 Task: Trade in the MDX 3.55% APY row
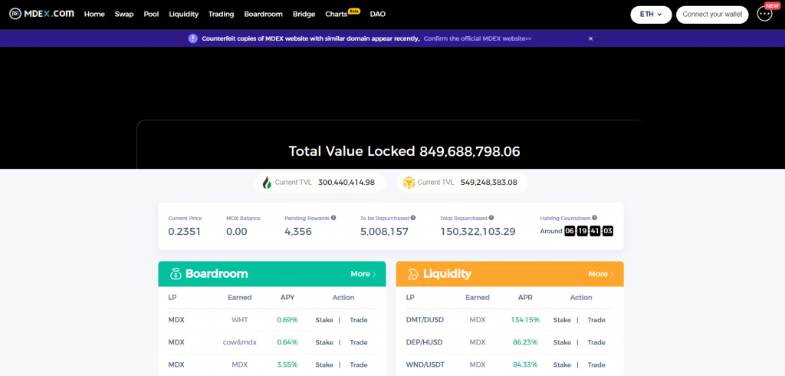pos(359,365)
